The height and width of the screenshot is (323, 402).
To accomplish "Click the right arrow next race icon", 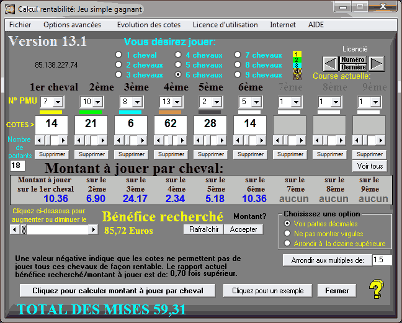I will coord(377,63).
